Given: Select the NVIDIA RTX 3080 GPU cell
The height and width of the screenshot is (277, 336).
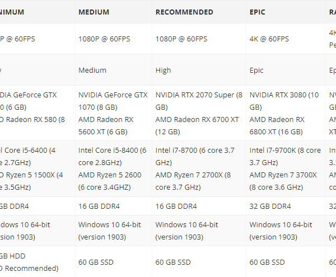Looking at the screenshot, I should tap(286, 113).
